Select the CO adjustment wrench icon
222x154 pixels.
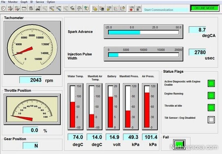coord(52,8)
